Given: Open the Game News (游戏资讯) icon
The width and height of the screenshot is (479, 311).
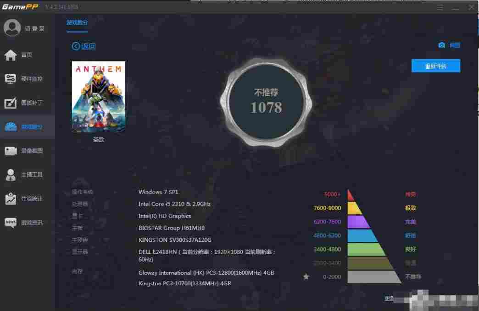Looking at the screenshot, I should coord(11,223).
